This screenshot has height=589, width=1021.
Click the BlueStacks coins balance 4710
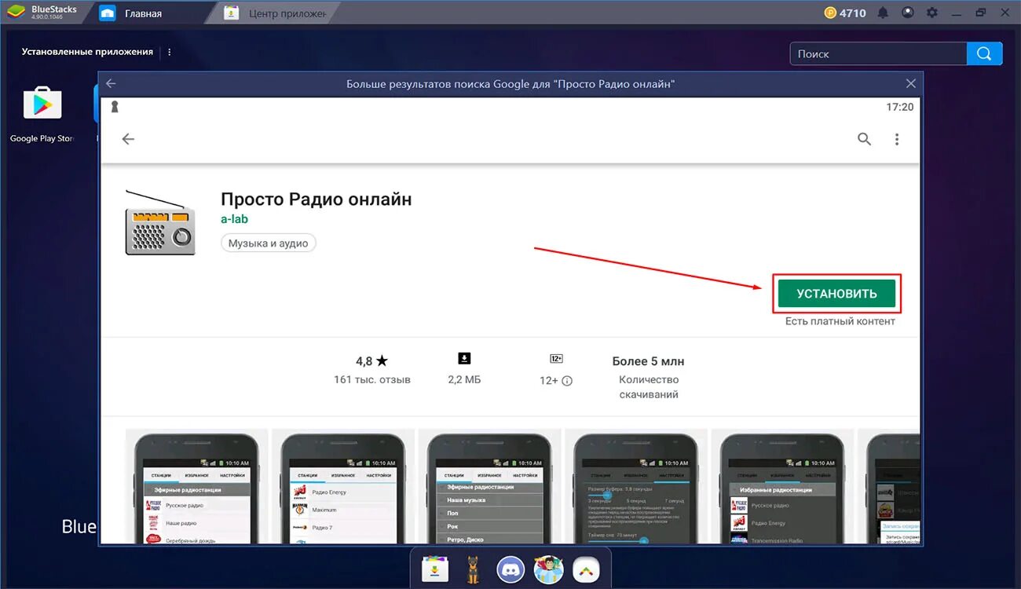pyautogui.click(x=845, y=13)
